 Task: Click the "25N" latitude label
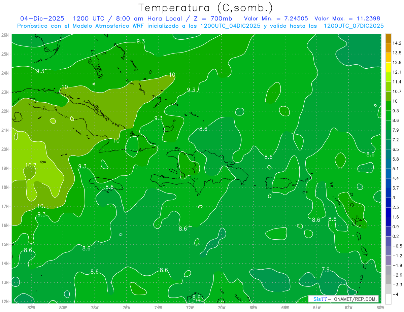tap(5, 54)
